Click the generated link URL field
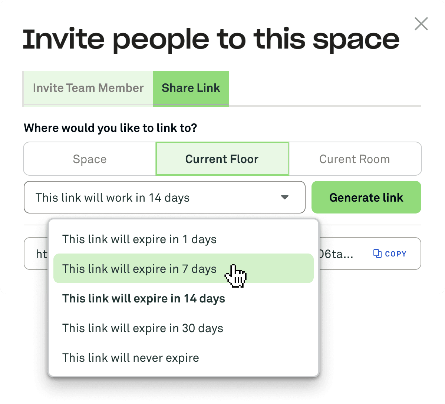The width and height of the screenshot is (445, 404). coord(41,254)
